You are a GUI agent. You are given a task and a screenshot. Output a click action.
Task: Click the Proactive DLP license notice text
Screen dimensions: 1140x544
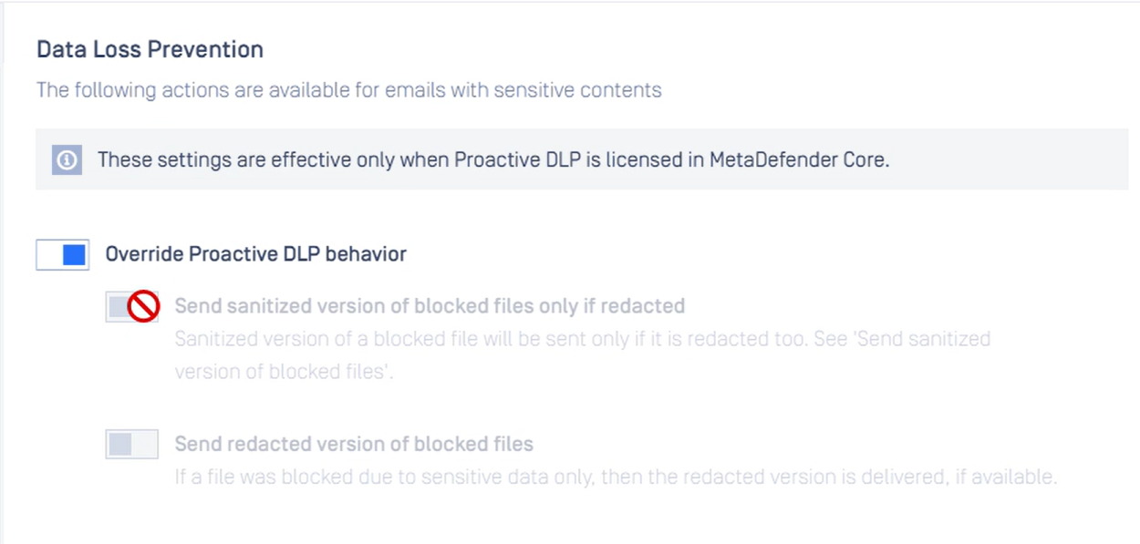coord(493,159)
